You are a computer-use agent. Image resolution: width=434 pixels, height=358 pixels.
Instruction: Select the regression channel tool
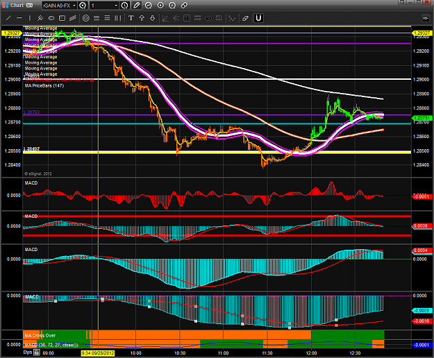coord(73,18)
